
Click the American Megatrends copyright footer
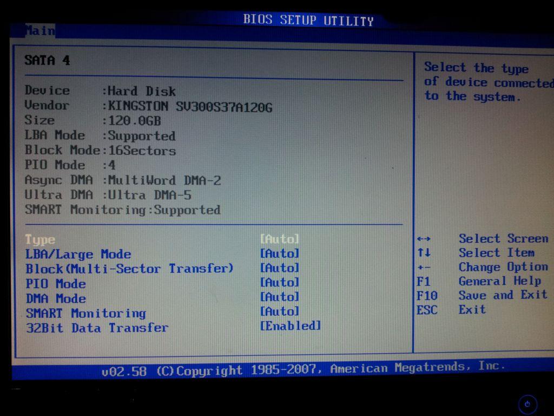(x=303, y=369)
